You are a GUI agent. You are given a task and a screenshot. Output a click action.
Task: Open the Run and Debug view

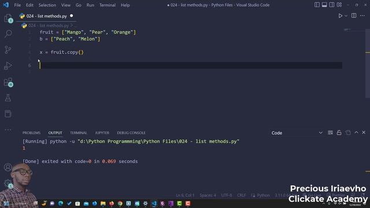8,65
